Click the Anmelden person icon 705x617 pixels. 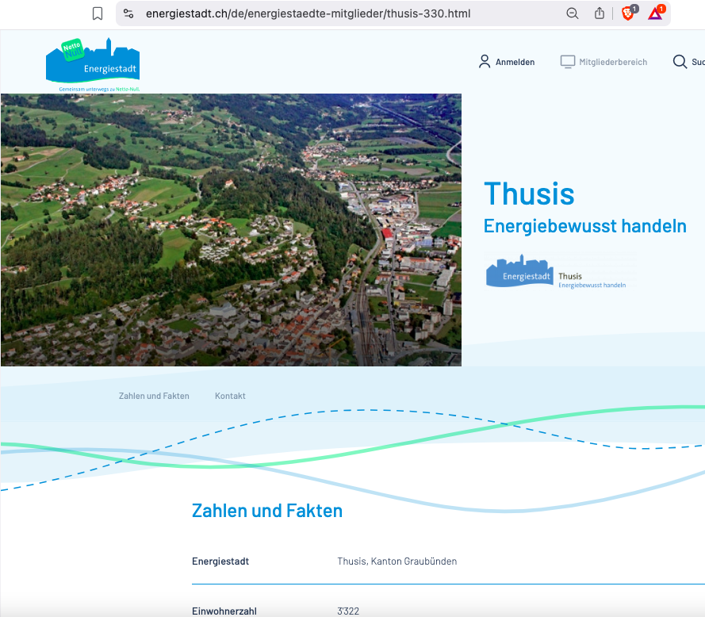coord(485,62)
